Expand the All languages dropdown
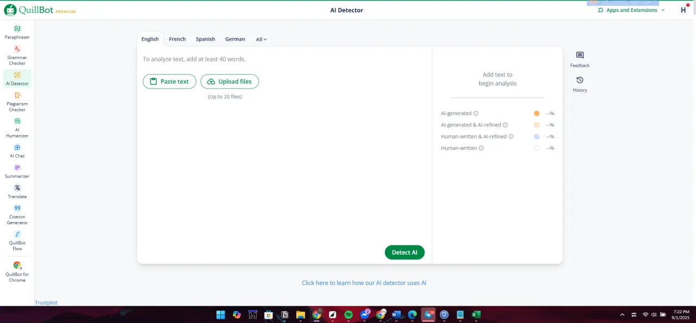The height and width of the screenshot is (323, 696). coord(262,39)
